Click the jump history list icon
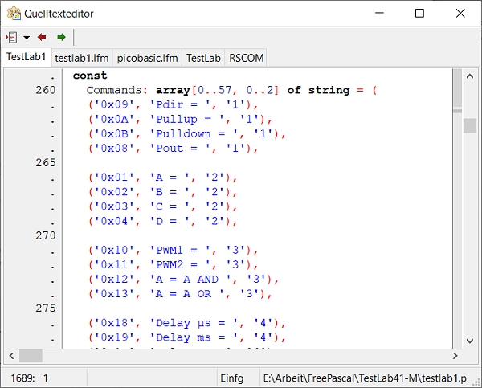The height and width of the screenshot is (388, 482). coord(12,37)
